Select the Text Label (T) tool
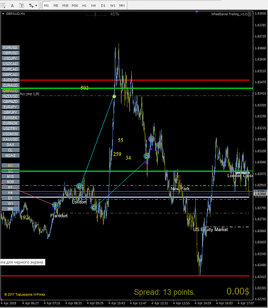Viewport: 268px width, 308px height. coord(22,5)
